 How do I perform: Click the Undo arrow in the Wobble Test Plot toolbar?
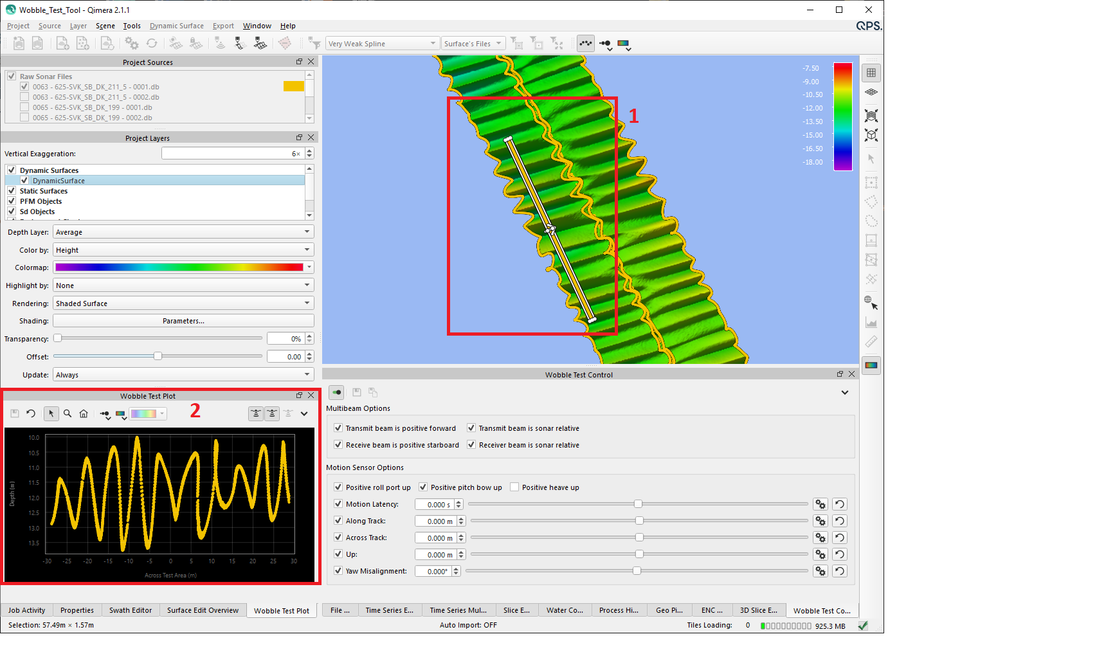pyautogui.click(x=30, y=413)
